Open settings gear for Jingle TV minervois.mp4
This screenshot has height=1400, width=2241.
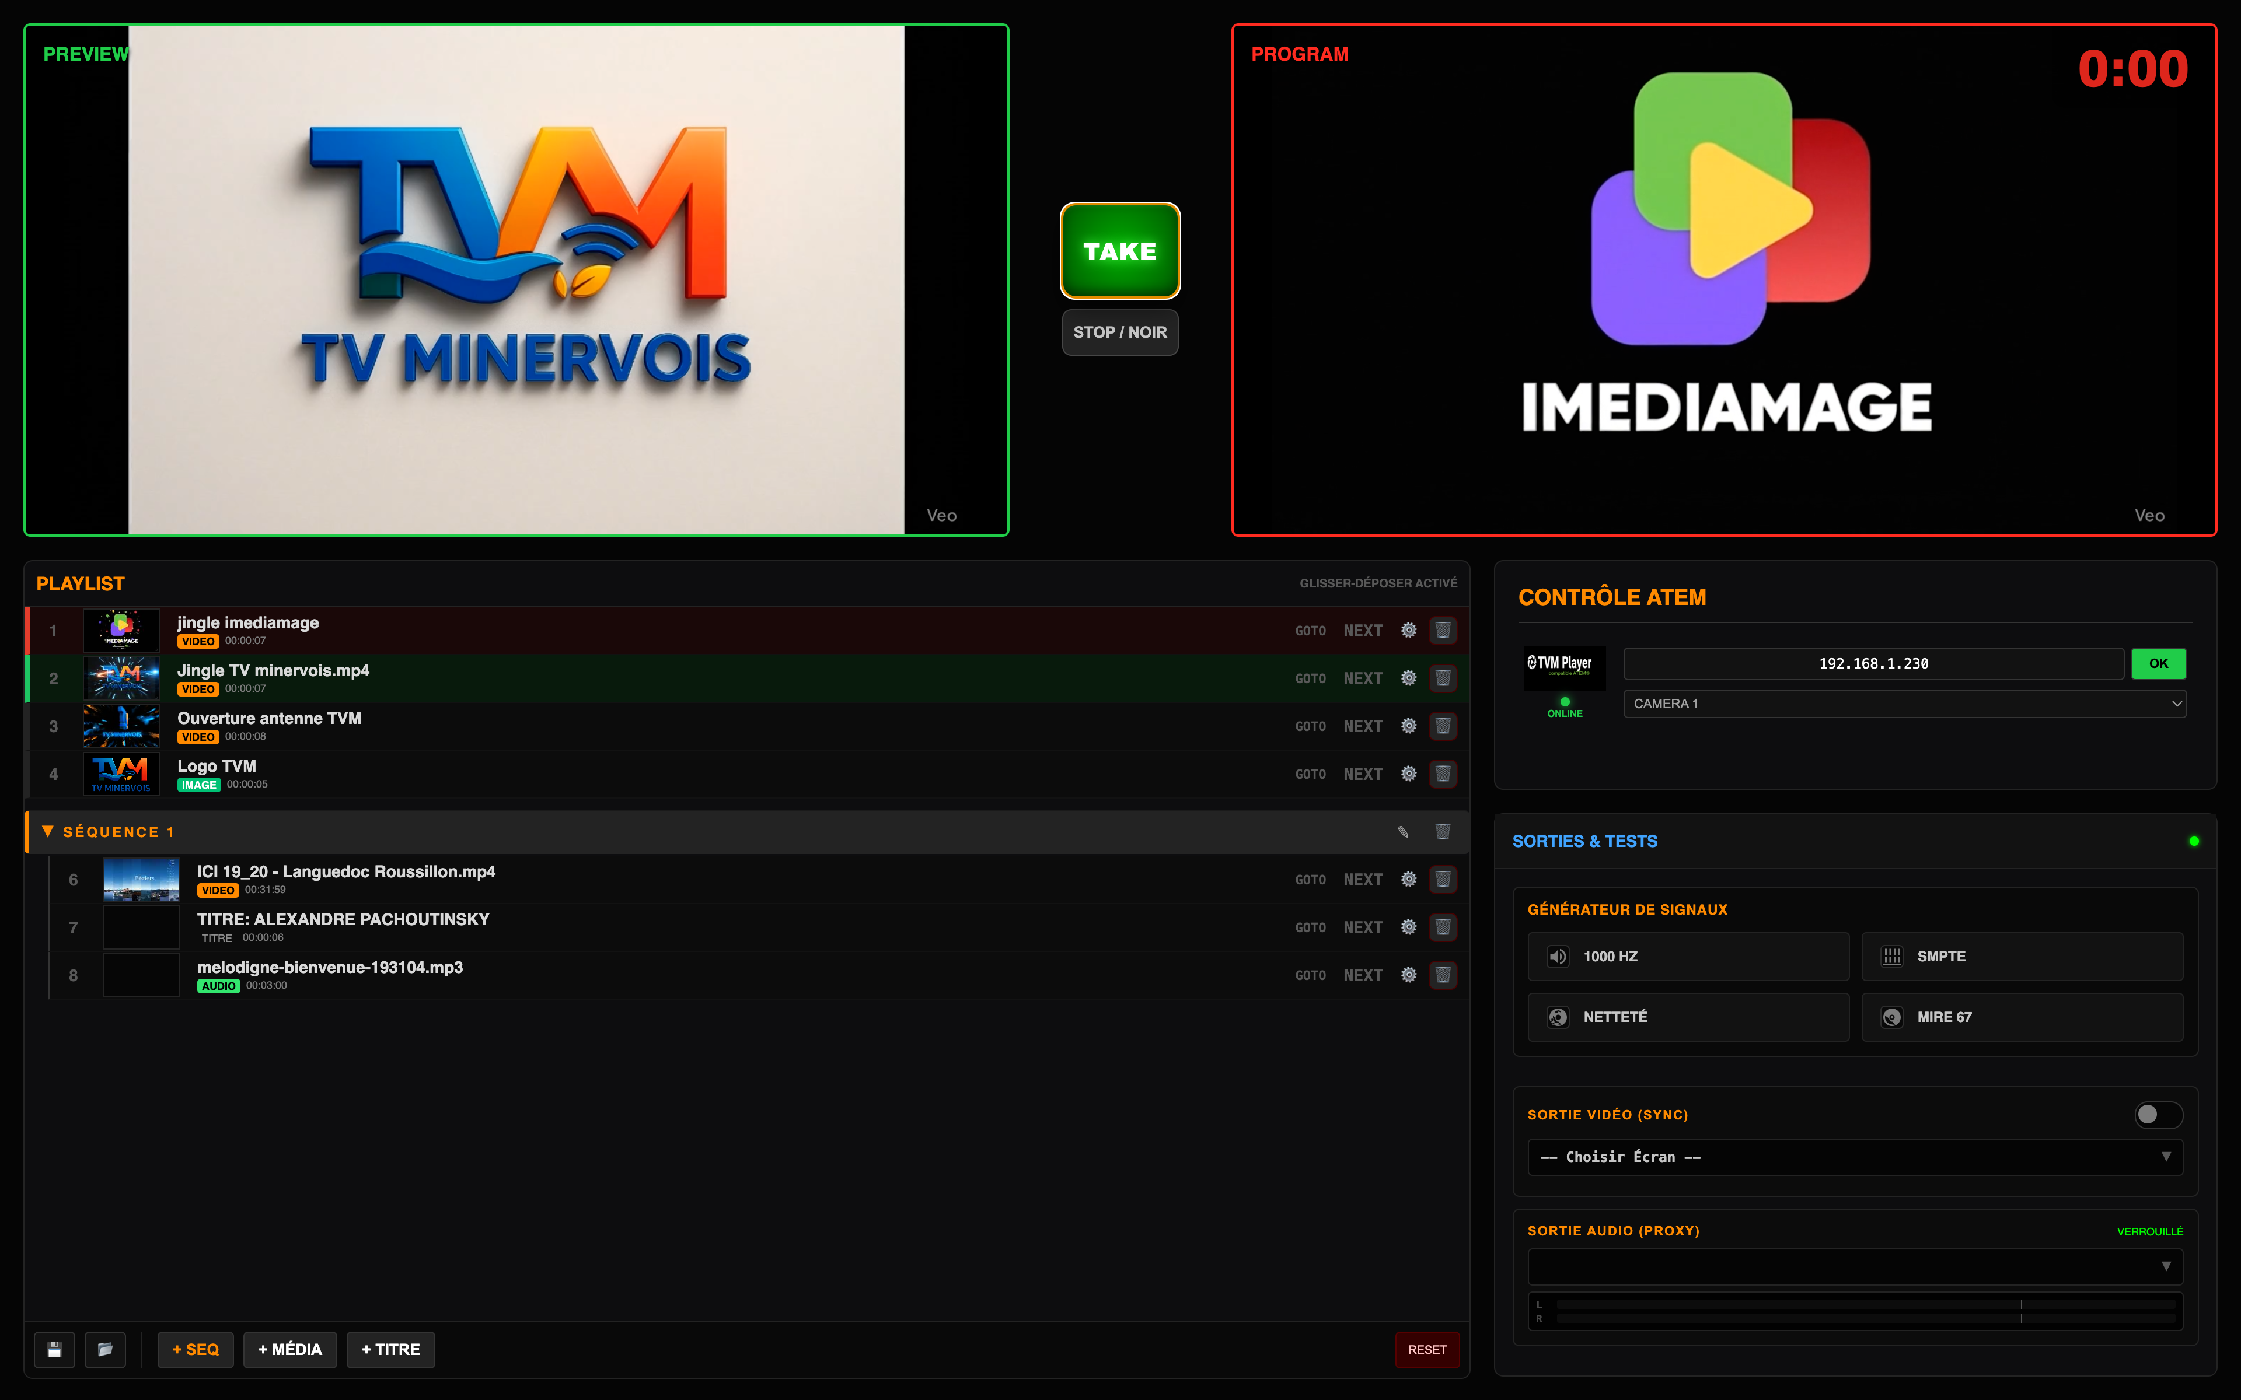[1408, 678]
